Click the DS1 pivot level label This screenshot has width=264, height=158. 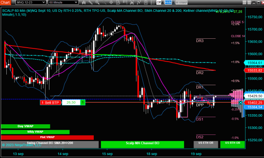point(200,119)
